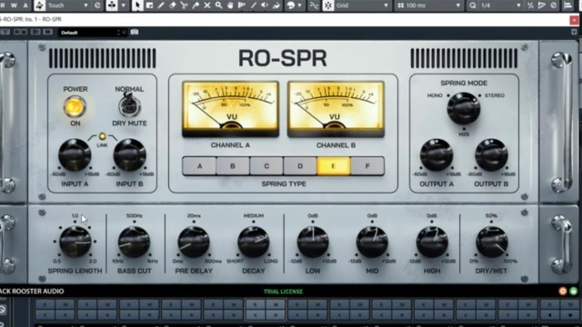Click the automation mode icon beside Touch
The height and width of the screenshot is (327, 582).
[x=40, y=5]
